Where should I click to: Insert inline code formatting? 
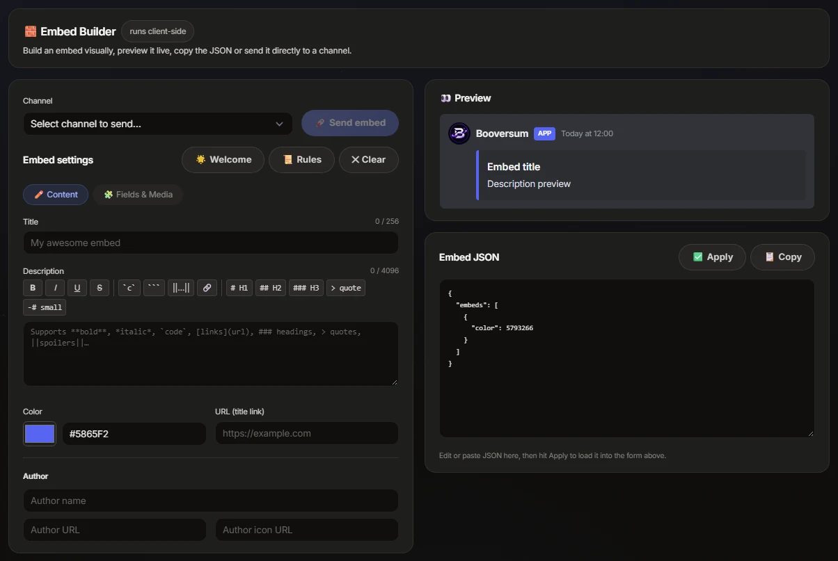(129, 288)
